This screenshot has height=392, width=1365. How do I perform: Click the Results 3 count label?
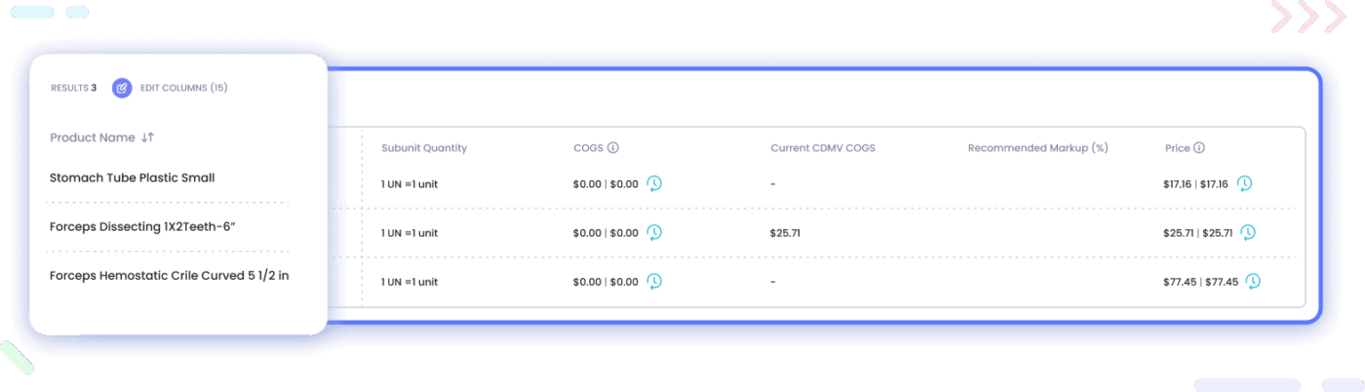[74, 88]
